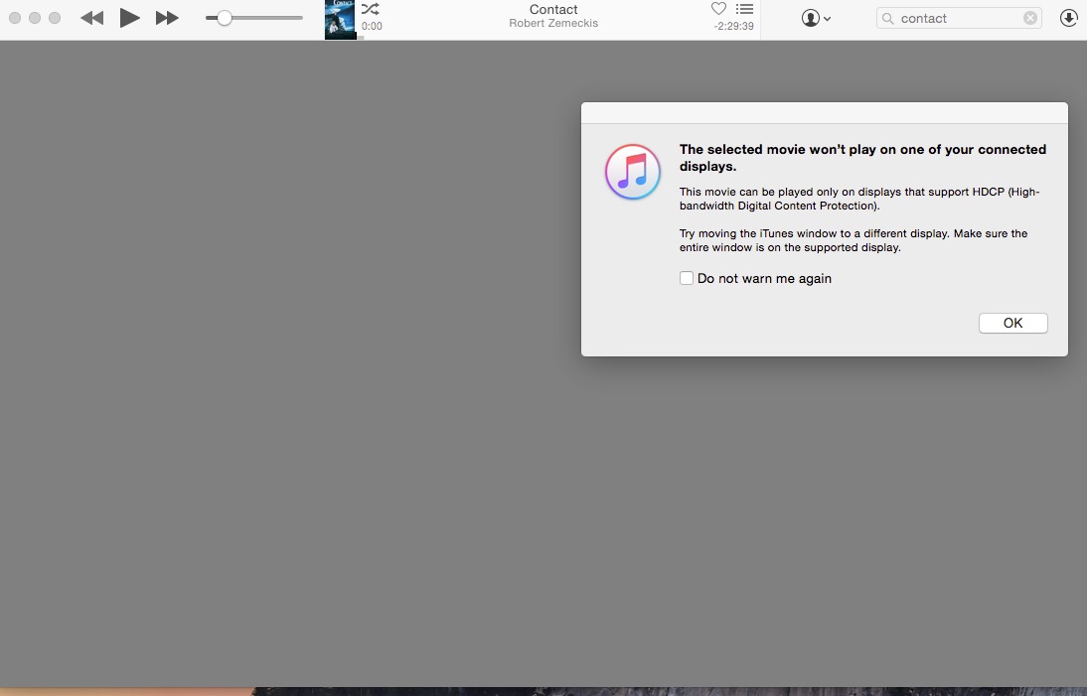Screen dimensions: 1087x696
Task: Zoom the iTunes window
Action: pyautogui.click(x=55, y=18)
